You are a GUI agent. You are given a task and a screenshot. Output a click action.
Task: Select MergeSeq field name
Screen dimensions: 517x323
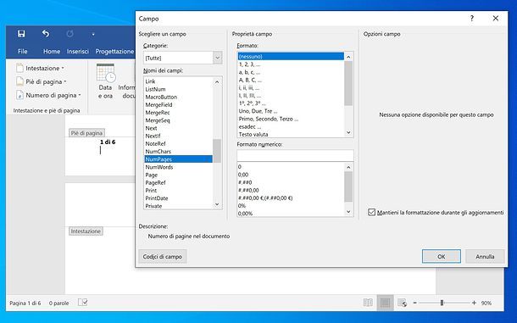point(178,120)
